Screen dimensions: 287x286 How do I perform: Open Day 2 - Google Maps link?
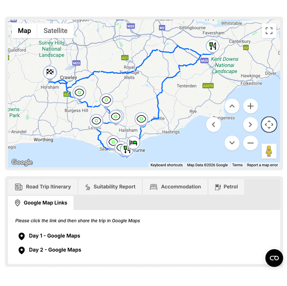55,250
